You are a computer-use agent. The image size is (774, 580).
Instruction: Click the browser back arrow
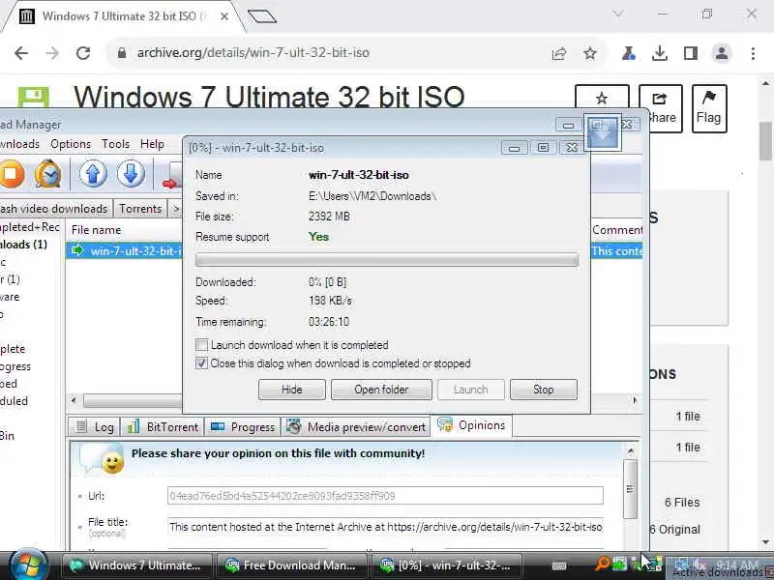tap(21, 53)
